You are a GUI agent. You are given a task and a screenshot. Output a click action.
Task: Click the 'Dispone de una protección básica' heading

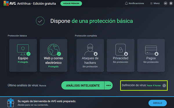(92, 21)
